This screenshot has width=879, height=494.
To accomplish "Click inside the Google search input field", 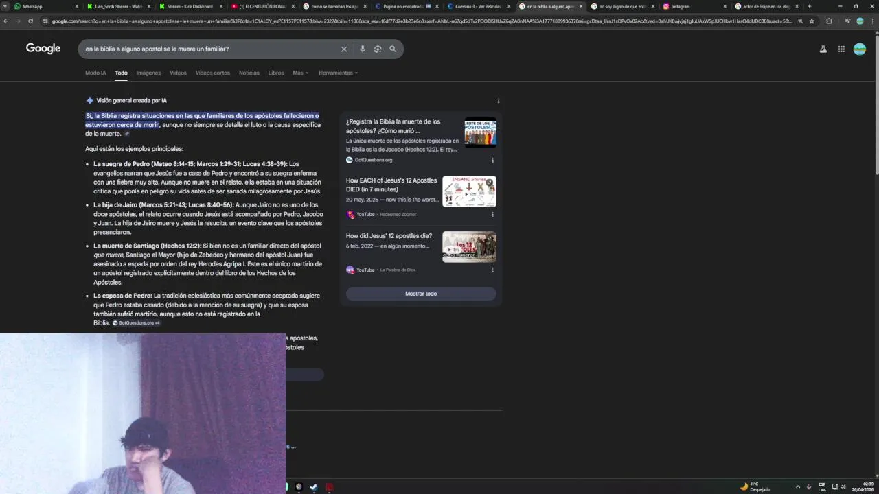I will pos(209,49).
